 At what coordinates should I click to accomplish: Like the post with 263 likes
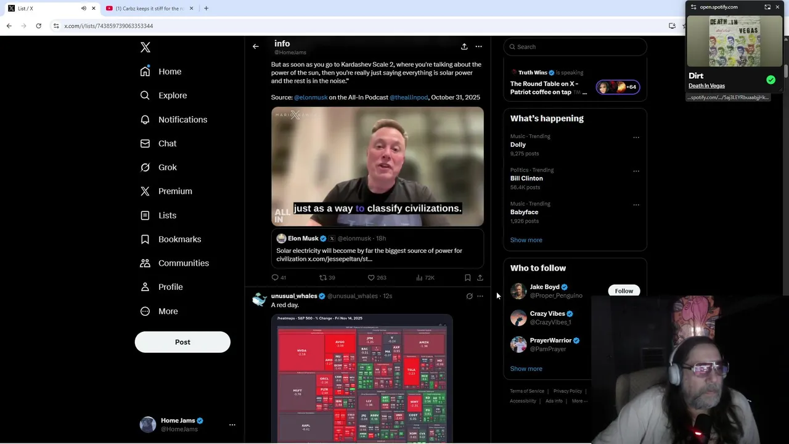pyautogui.click(x=377, y=277)
